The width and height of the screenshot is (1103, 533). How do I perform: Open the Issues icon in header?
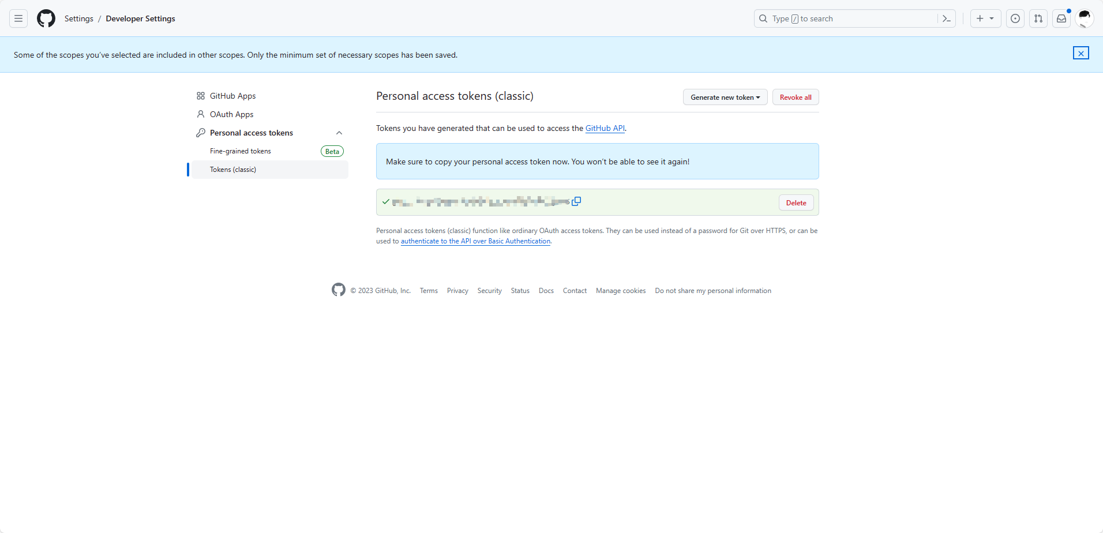click(x=1015, y=18)
